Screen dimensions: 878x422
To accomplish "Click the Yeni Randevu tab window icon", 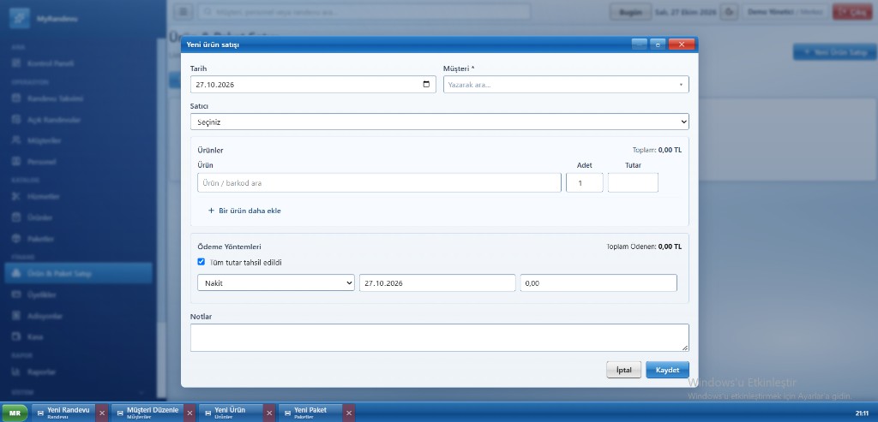I will click(40, 413).
